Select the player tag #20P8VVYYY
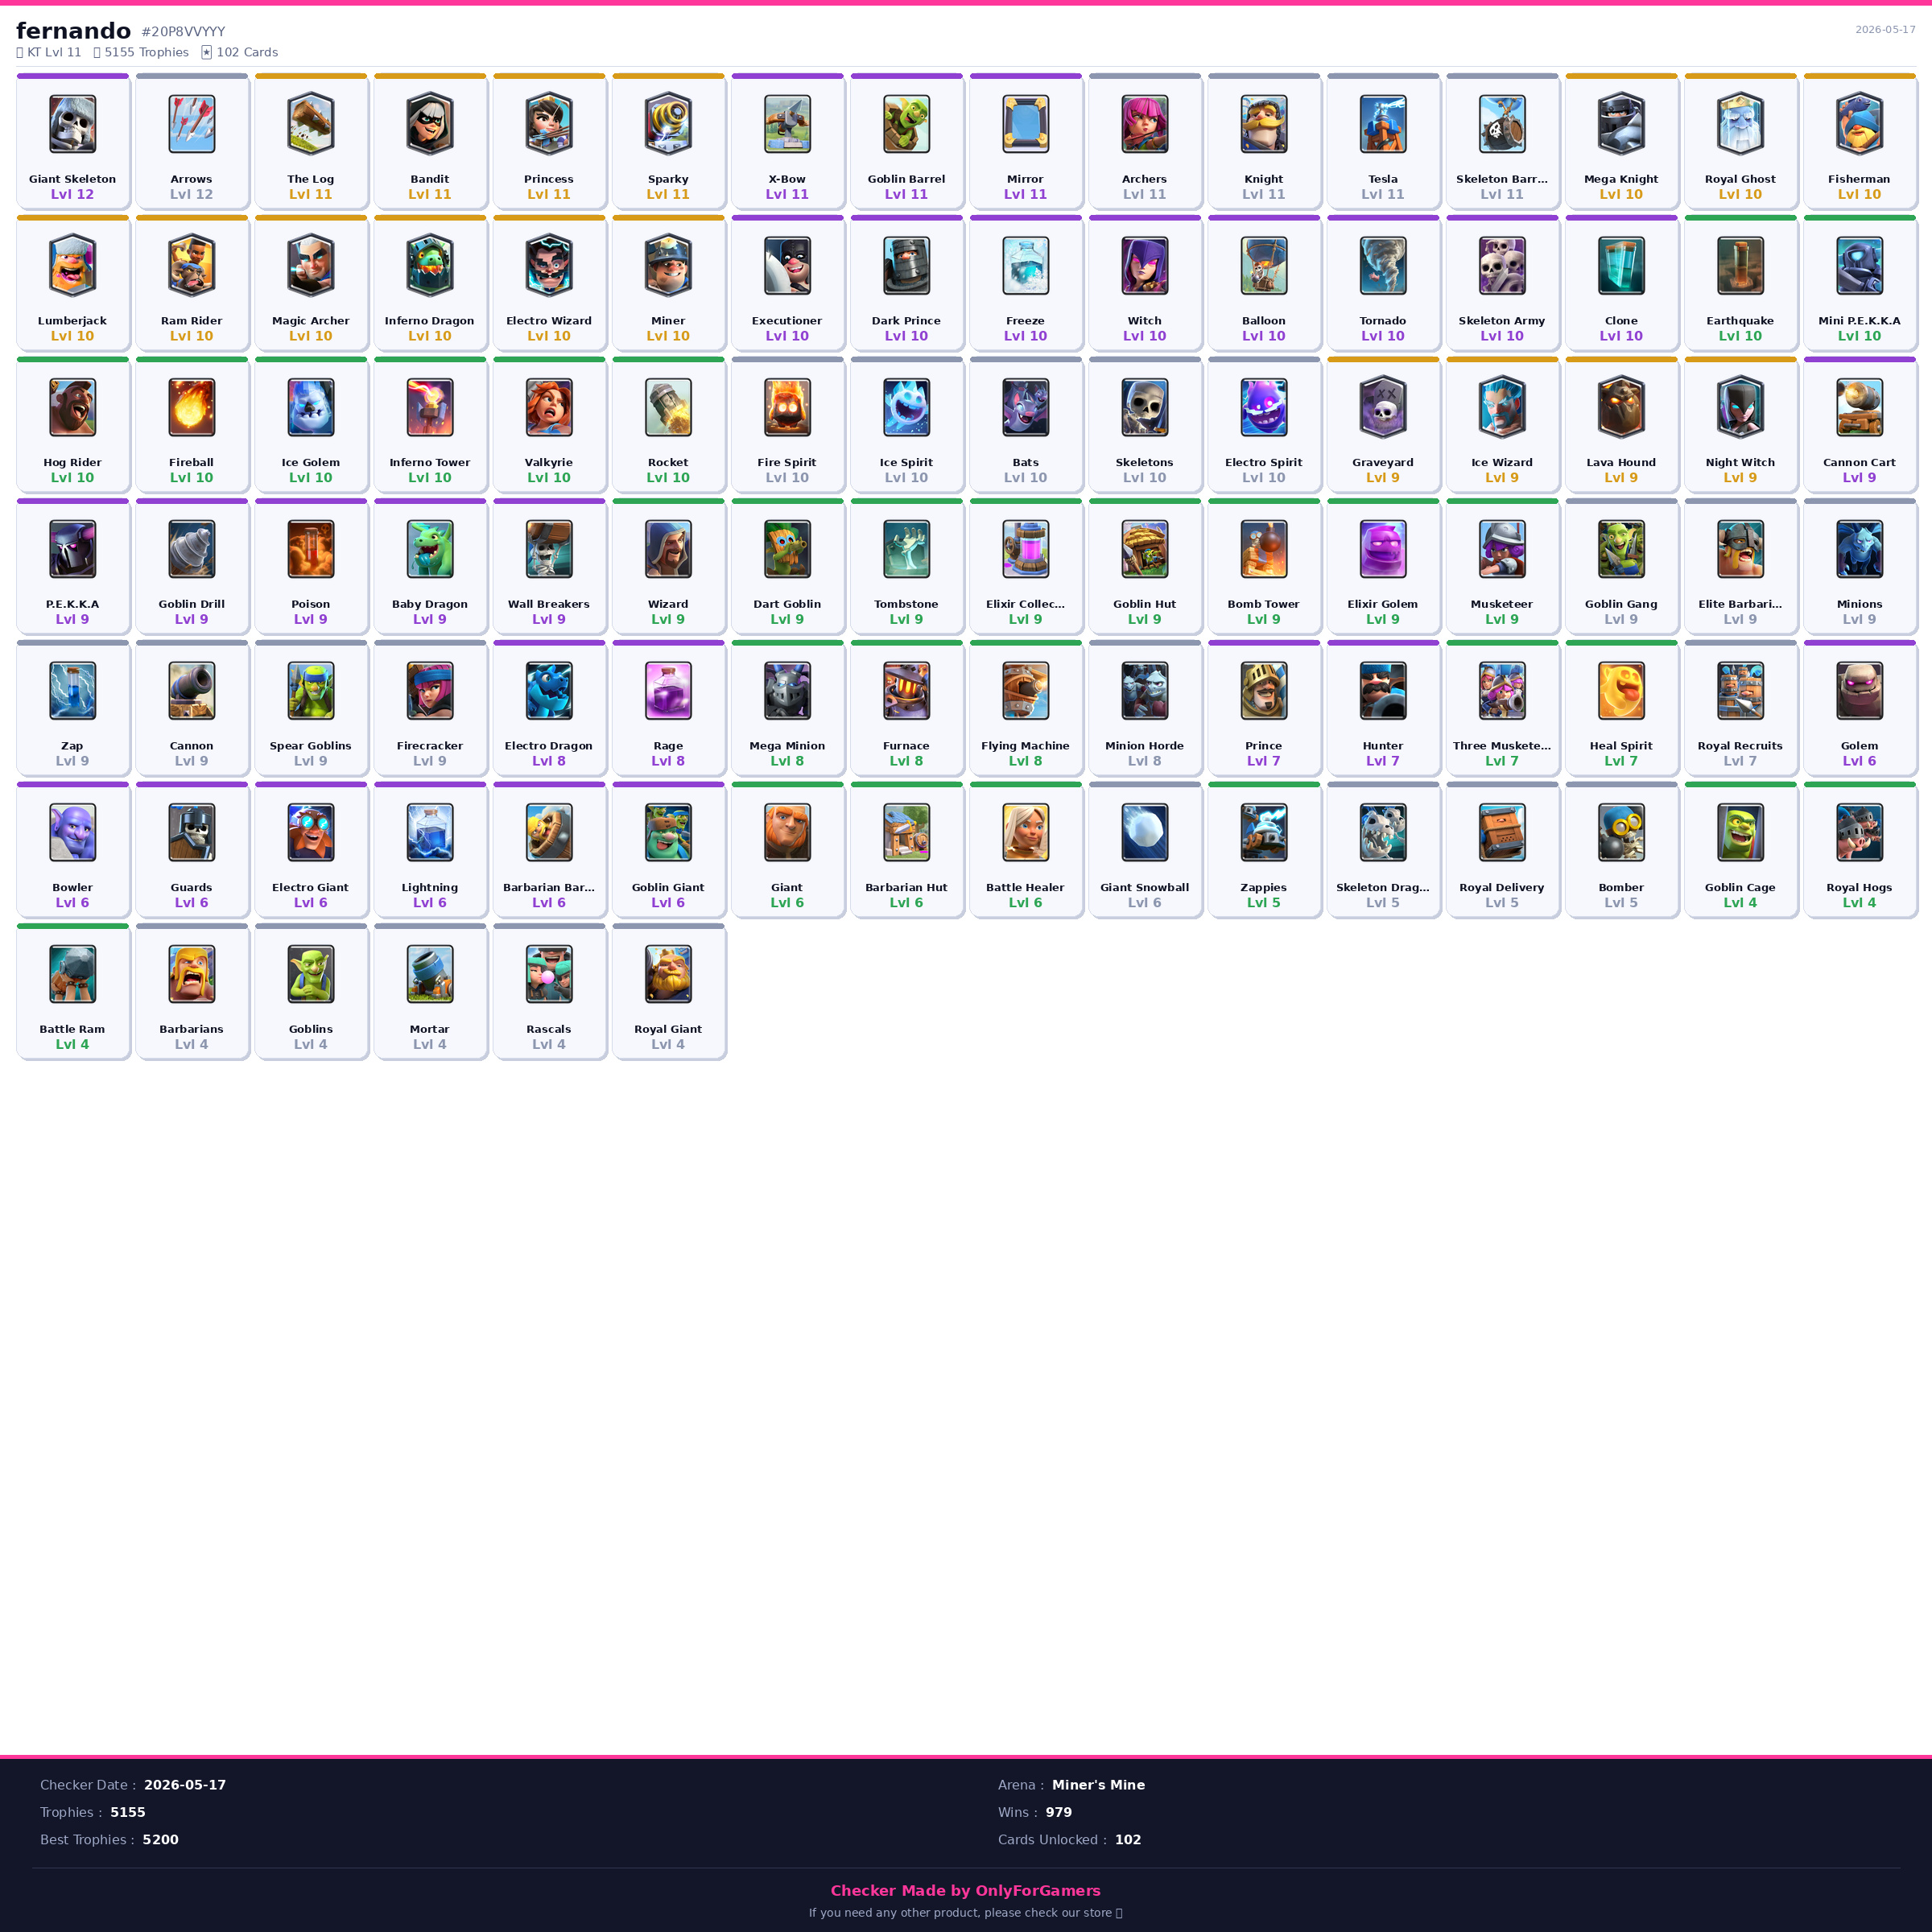 (x=183, y=32)
